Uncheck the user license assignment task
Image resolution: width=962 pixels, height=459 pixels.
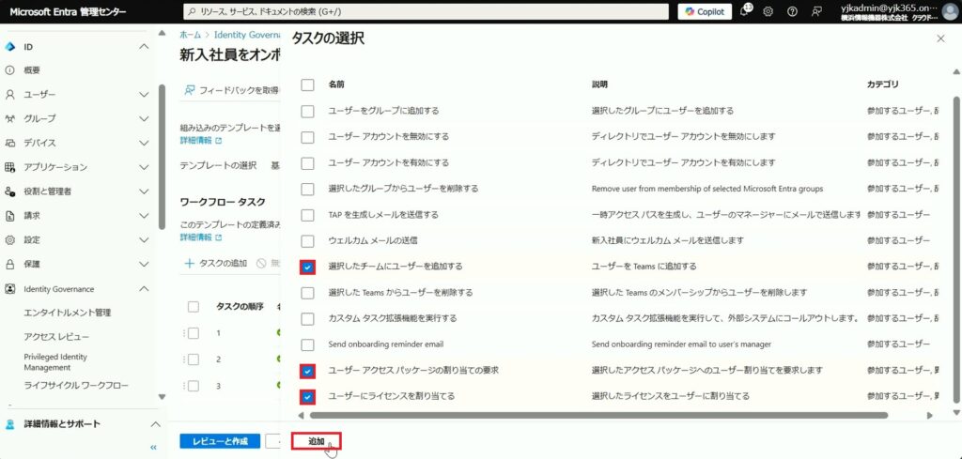pyautogui.click(x=308, y=396)
